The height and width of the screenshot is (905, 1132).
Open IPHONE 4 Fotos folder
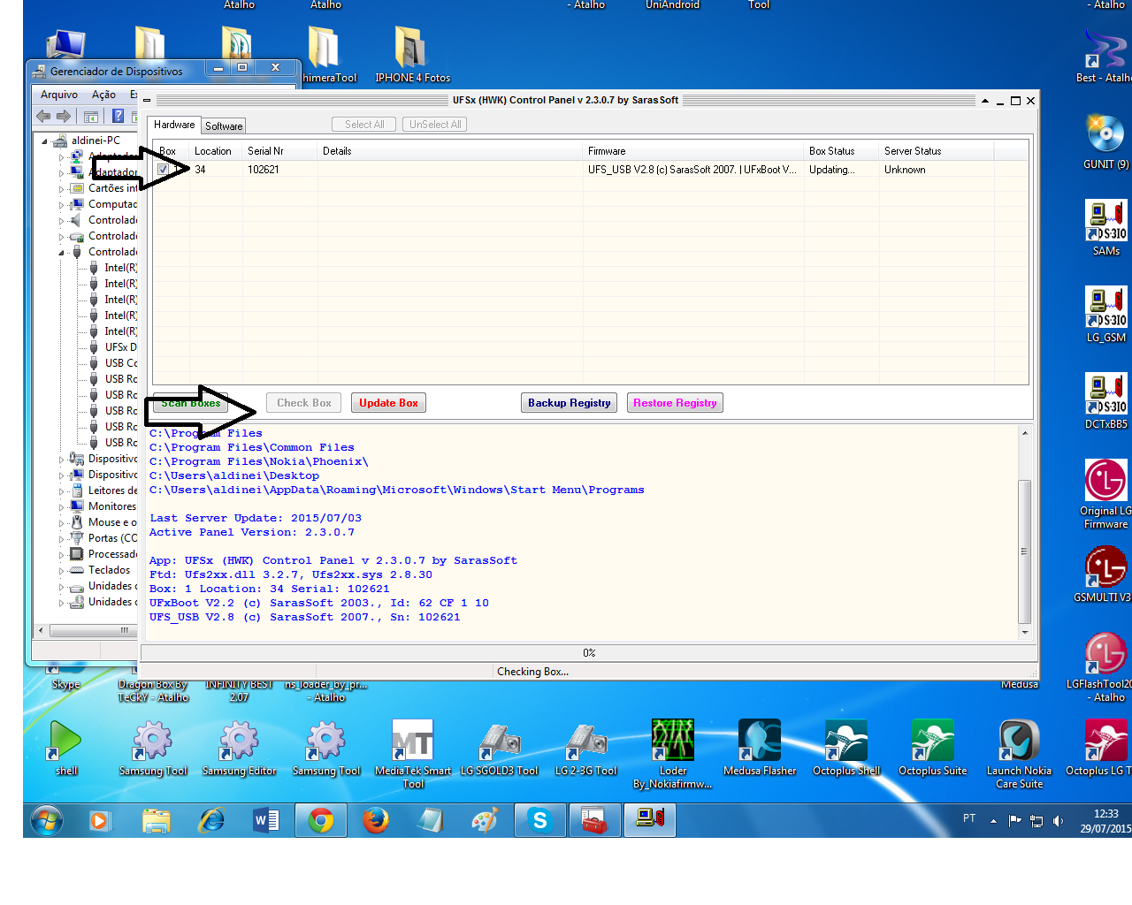pyautogui.click(x=412, y=53)
